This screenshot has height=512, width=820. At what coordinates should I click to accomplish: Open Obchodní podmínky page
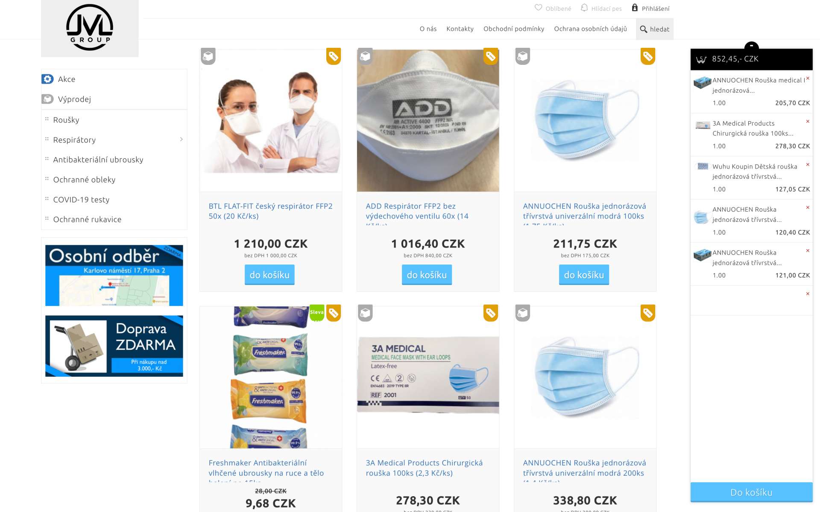pos(514,29)
